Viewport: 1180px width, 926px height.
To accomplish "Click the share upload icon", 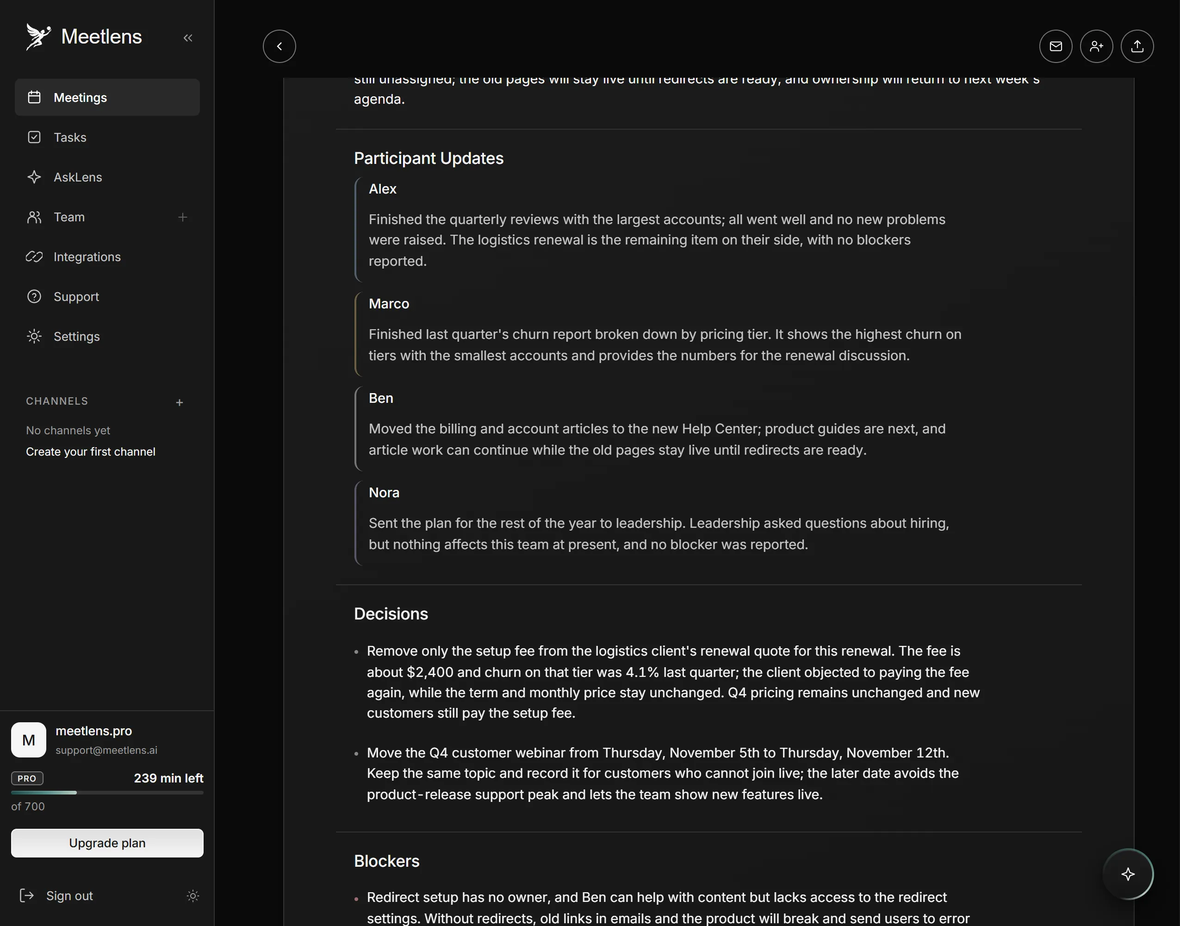I will [x=1137, y=46].
